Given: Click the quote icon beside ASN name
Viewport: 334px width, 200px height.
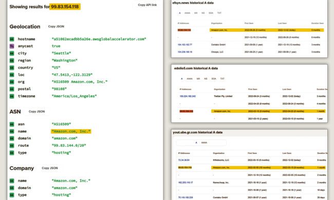Looking at the screenshot, I should coord(12,131).
